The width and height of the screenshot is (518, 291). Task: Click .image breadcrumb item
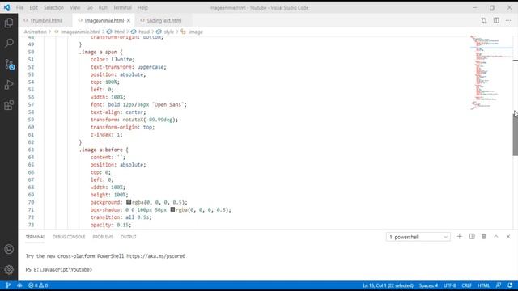(195, 32)
